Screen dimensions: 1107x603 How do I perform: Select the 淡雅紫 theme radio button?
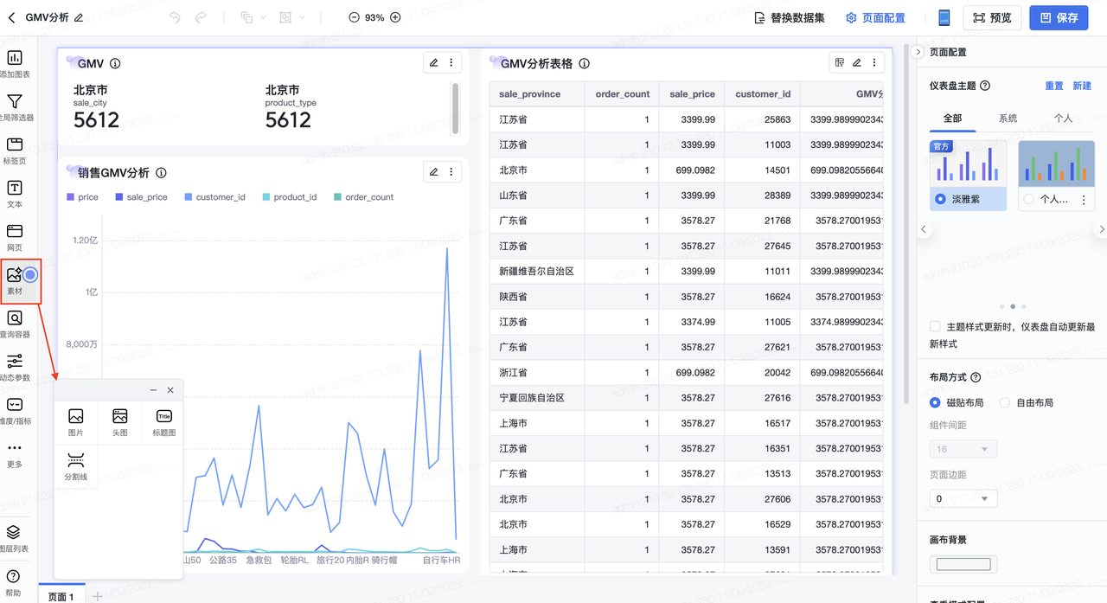point(941,199)
